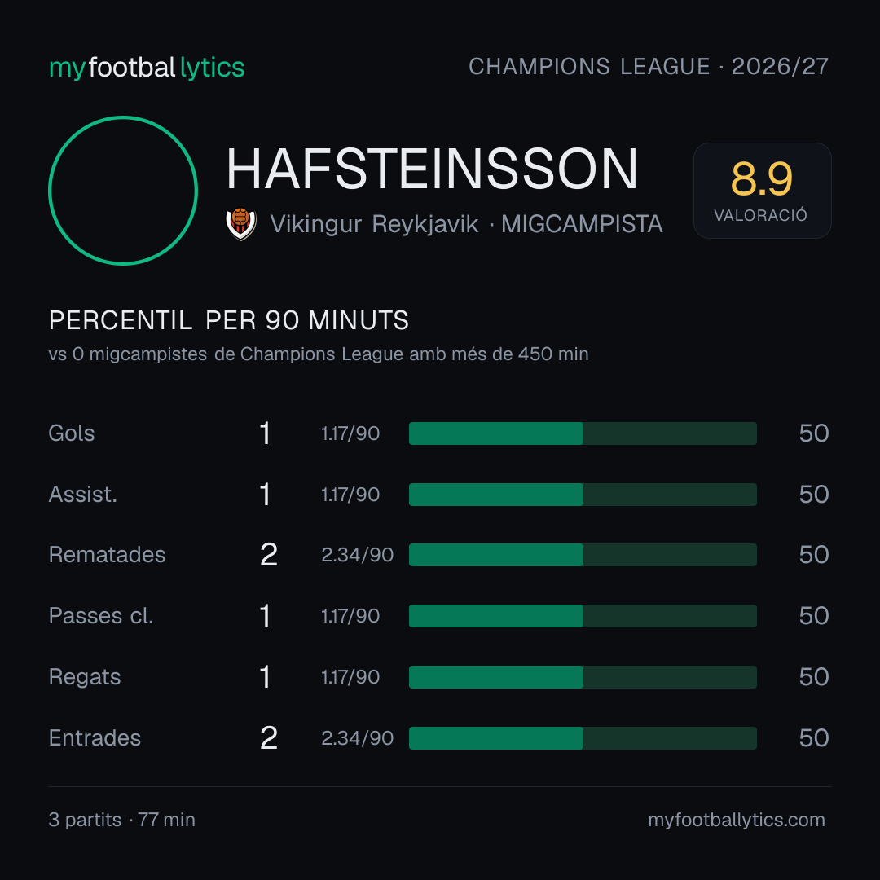The width and height of the screenshot is (880, 880).
Task: Click the Regats percentile number 50
Action: pos(814,677)
